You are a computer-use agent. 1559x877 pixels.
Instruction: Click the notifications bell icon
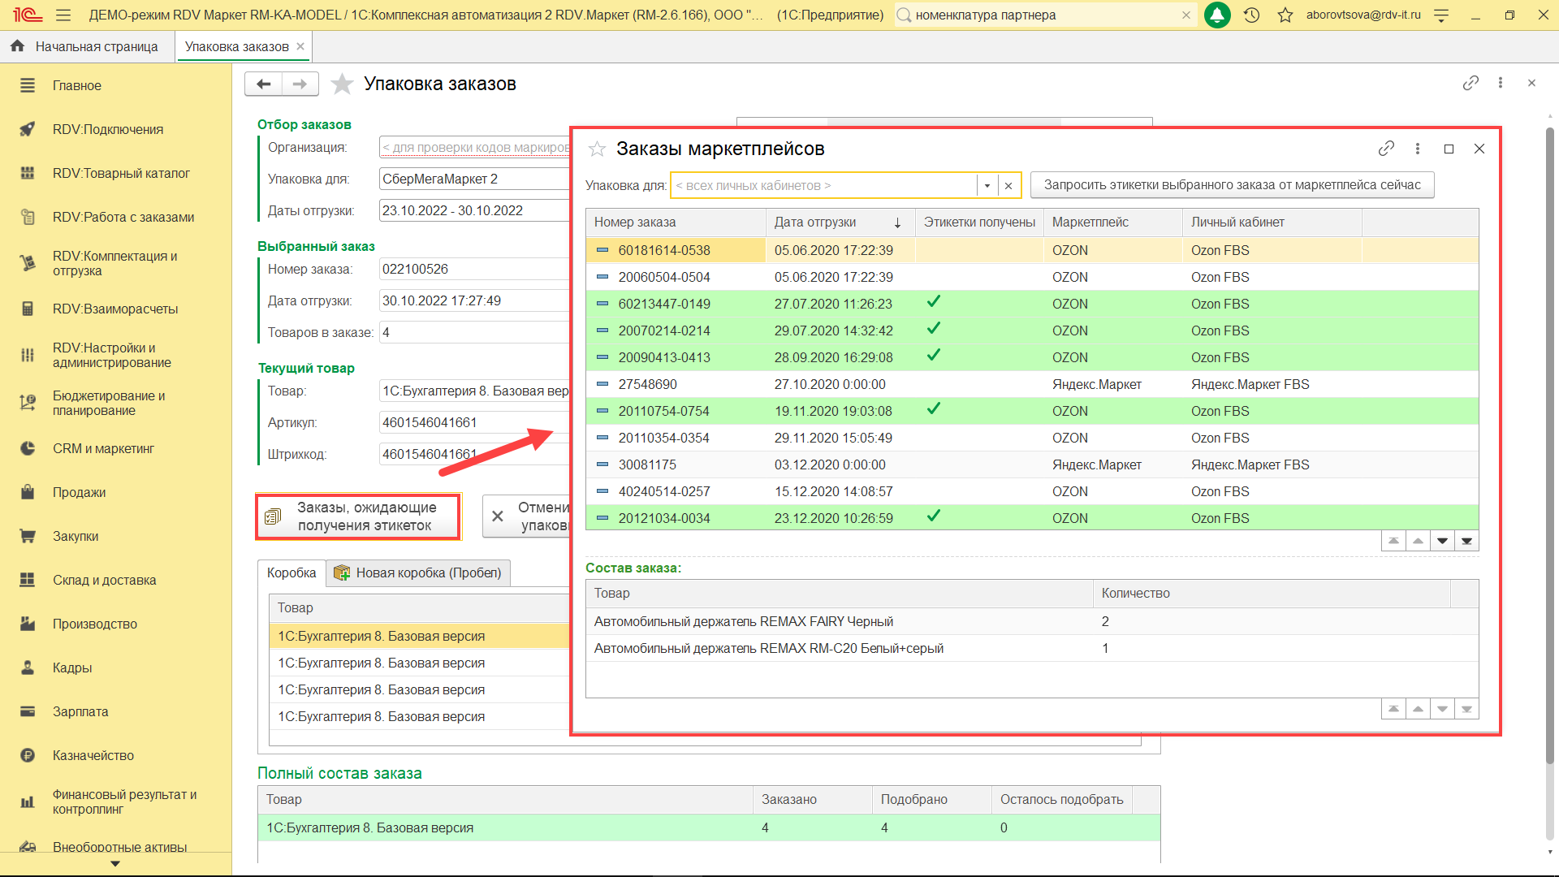tap(1216, 15)
